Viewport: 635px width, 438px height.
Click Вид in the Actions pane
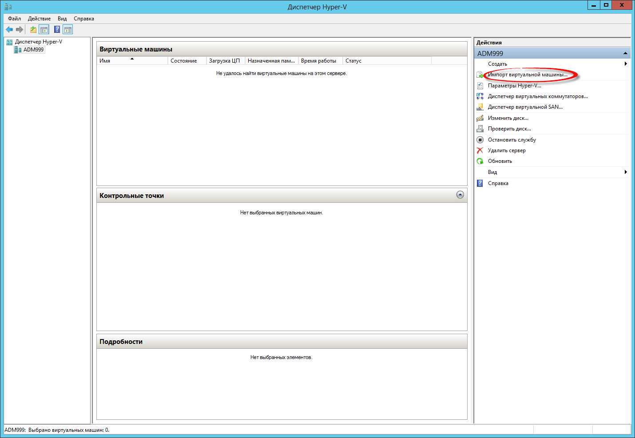coord(492,172)
